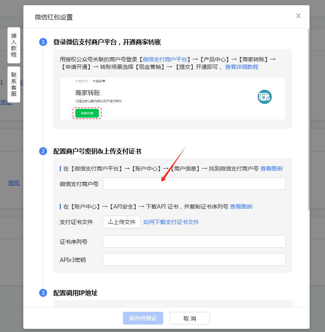Click the step 2 number badge

(43, 151)
